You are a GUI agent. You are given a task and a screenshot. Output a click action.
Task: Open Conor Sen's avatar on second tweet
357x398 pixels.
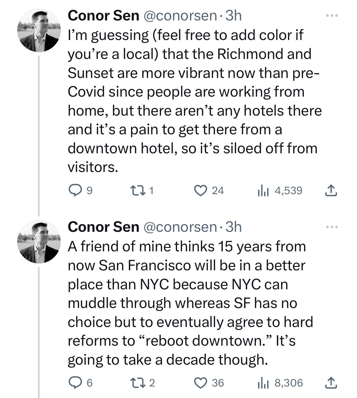point(39,242)
